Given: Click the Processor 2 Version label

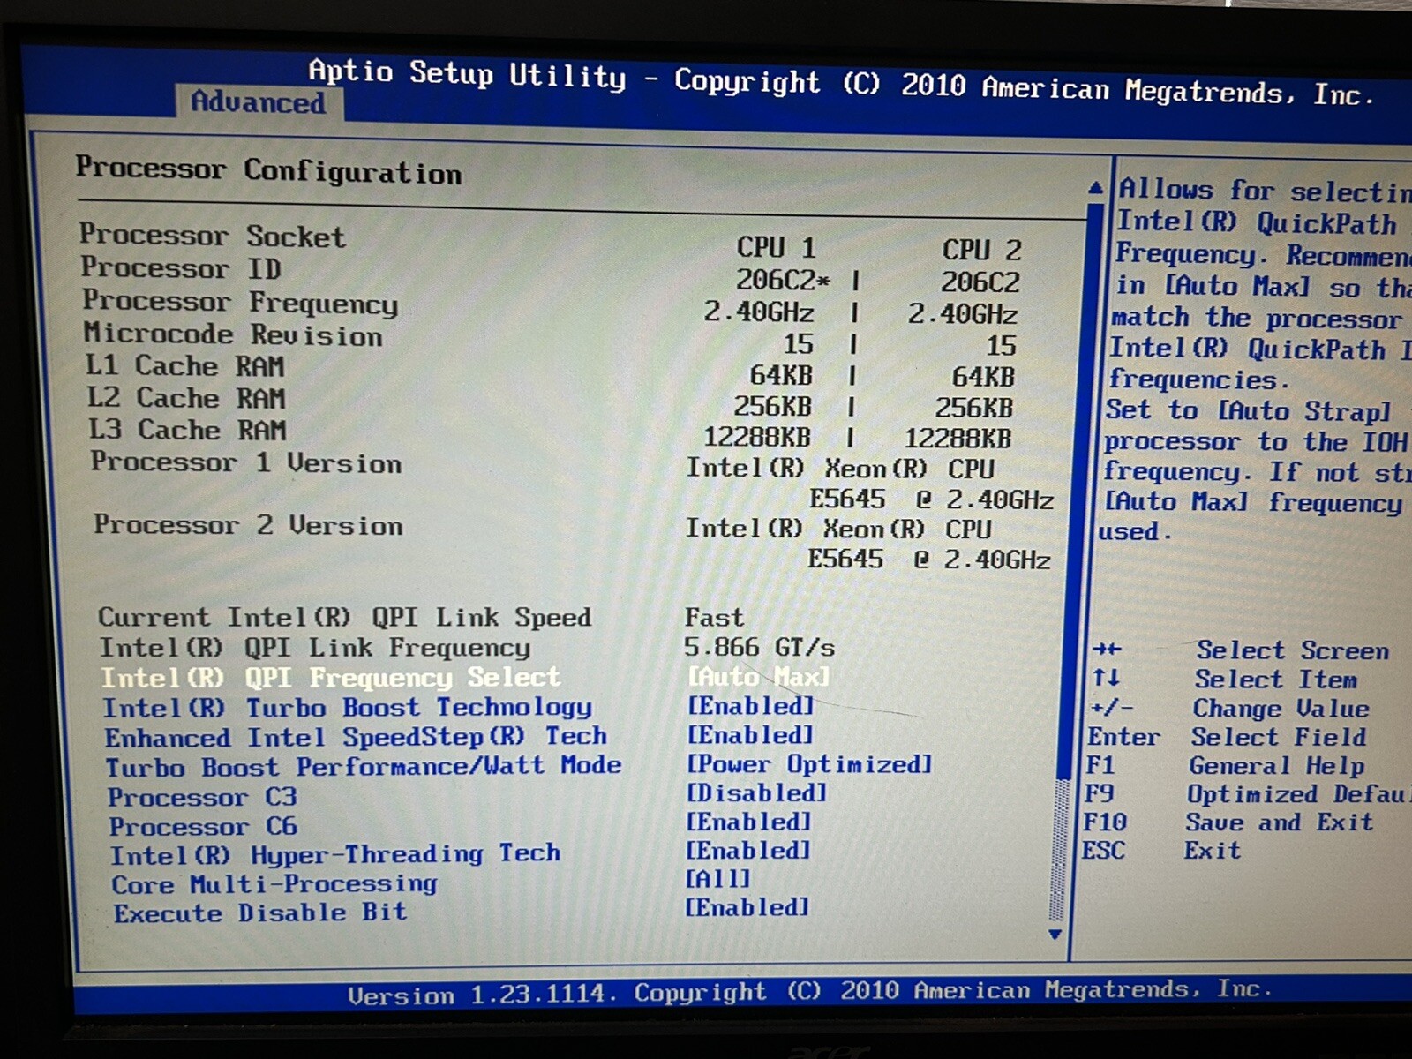Looking at the screenshot, I should coord(248,525).
